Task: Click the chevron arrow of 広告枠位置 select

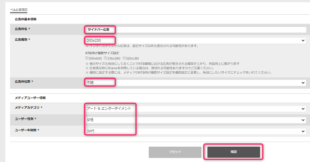Action: point(303,83)
